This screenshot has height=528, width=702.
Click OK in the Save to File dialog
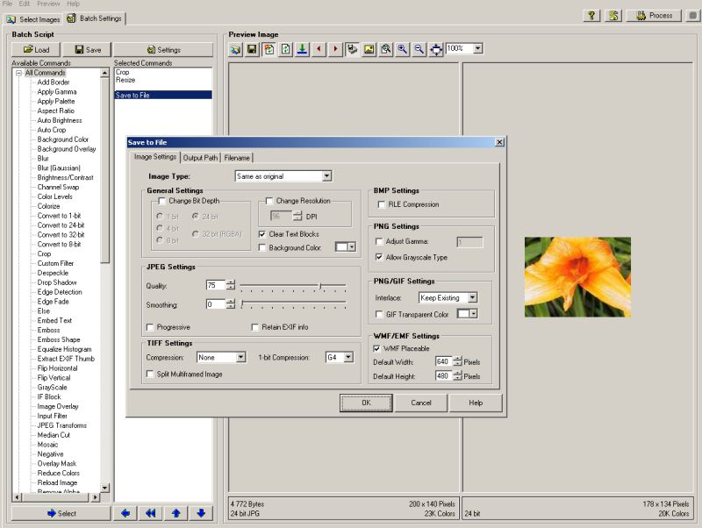[366, 403]
